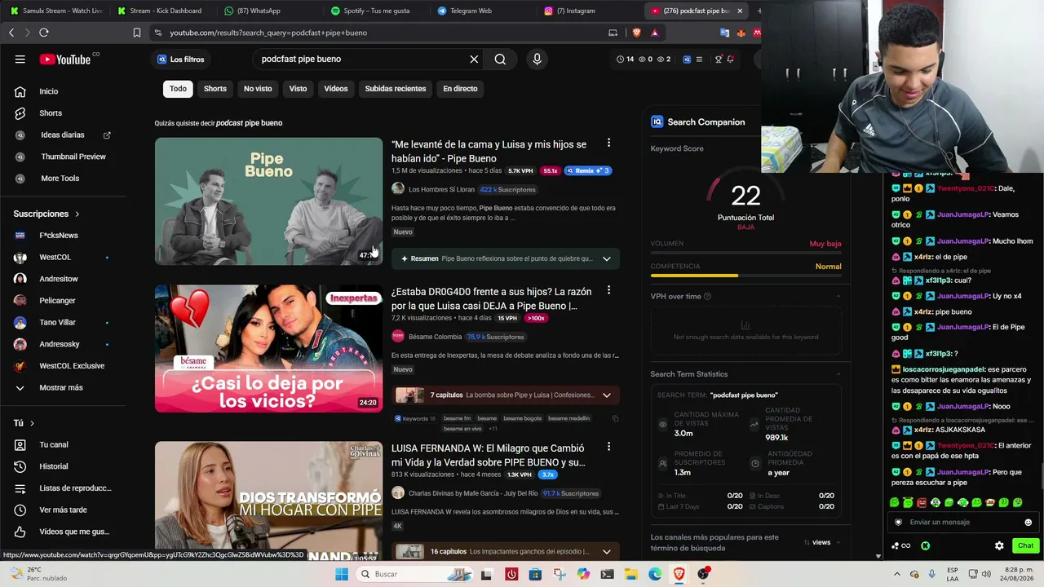The image size is (1044, 587).
Task: Click the Brave Rewards triangle icon
Action: coord(654,33)
